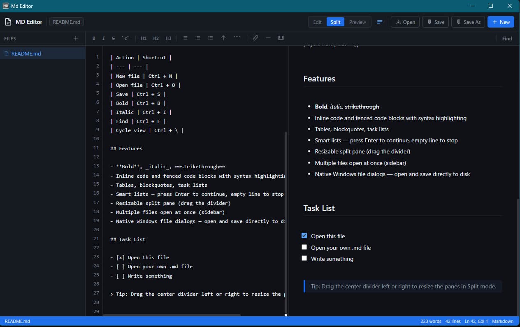Select the Split view mode
Screen dimensions: 520x327
335,22
